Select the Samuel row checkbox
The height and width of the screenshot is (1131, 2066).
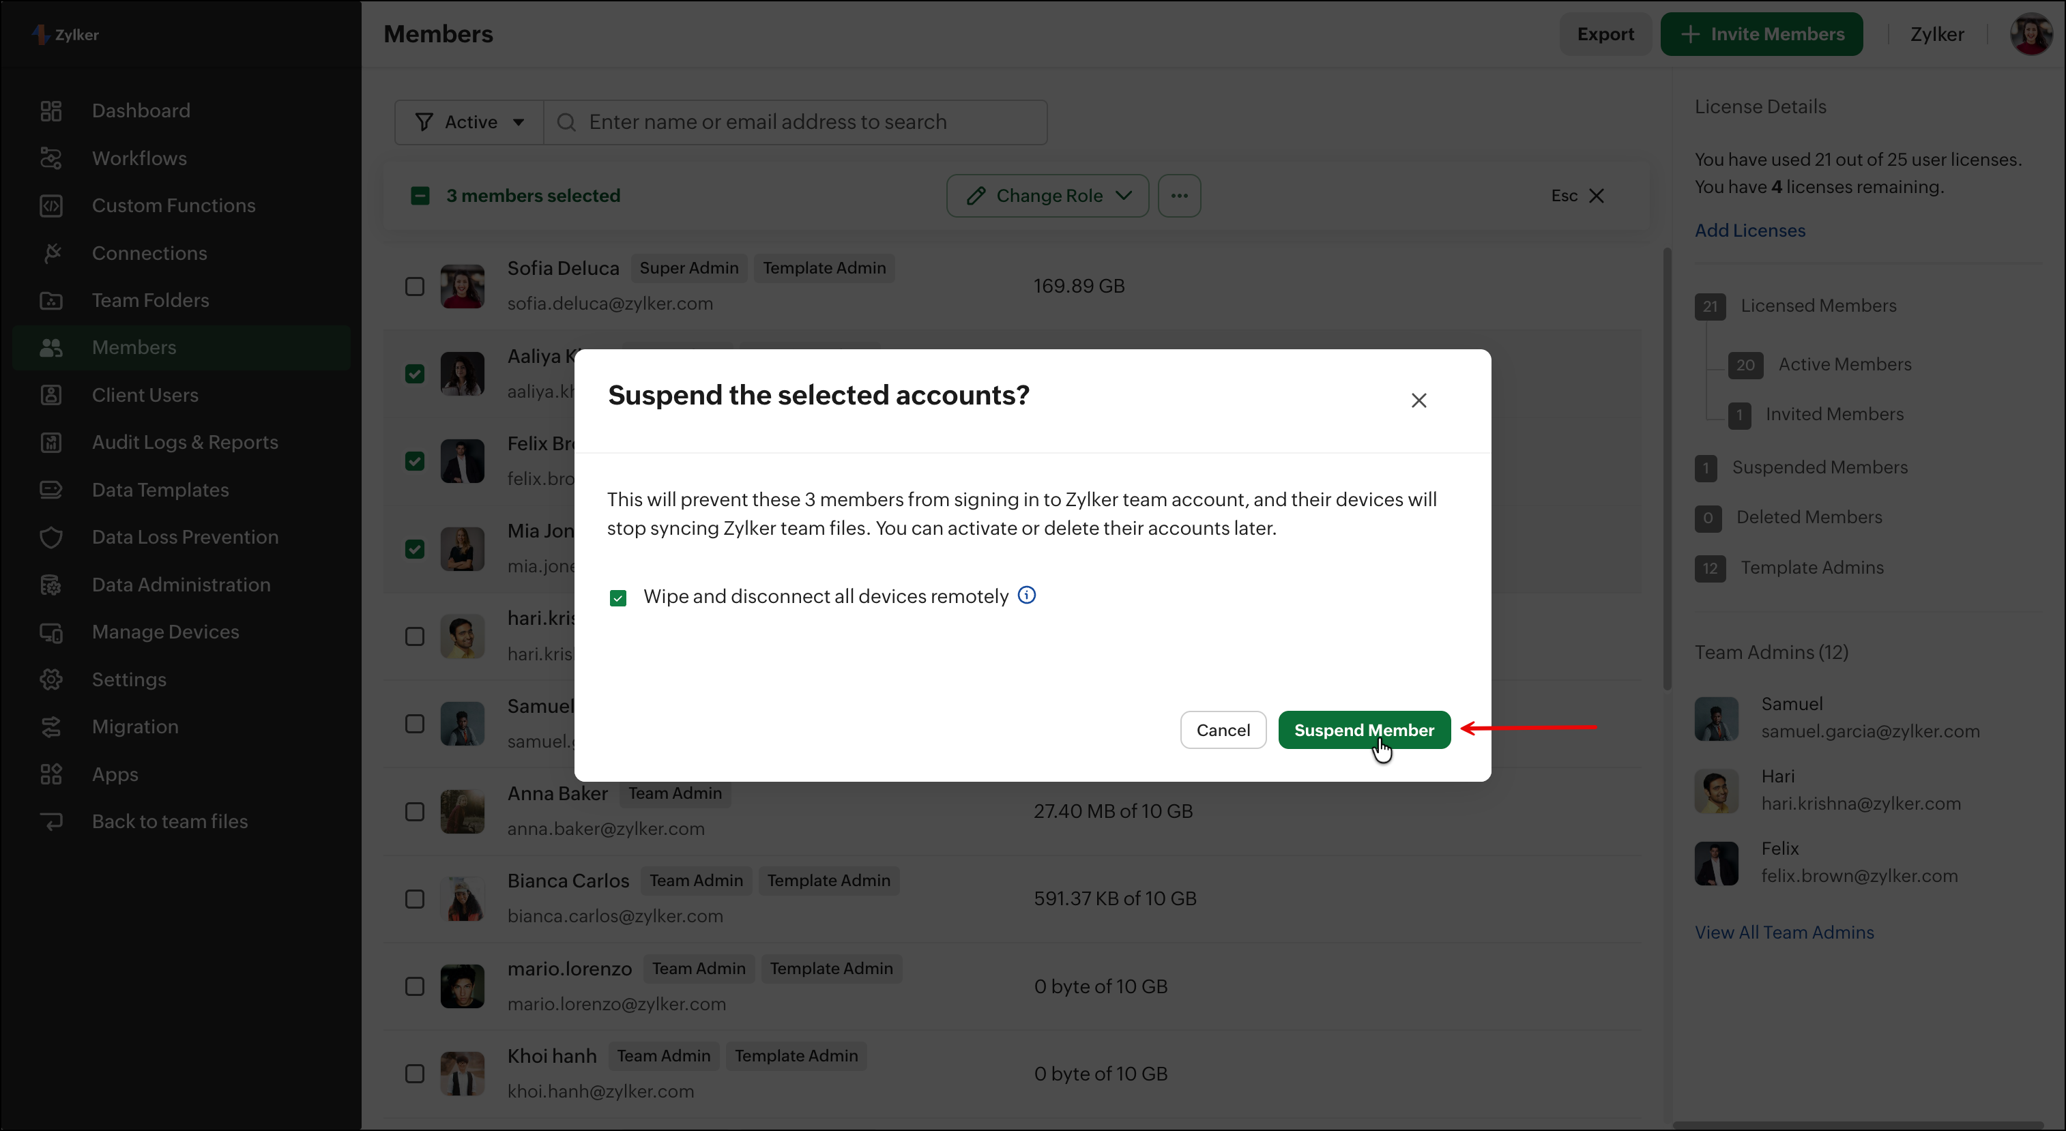point(415,724)
